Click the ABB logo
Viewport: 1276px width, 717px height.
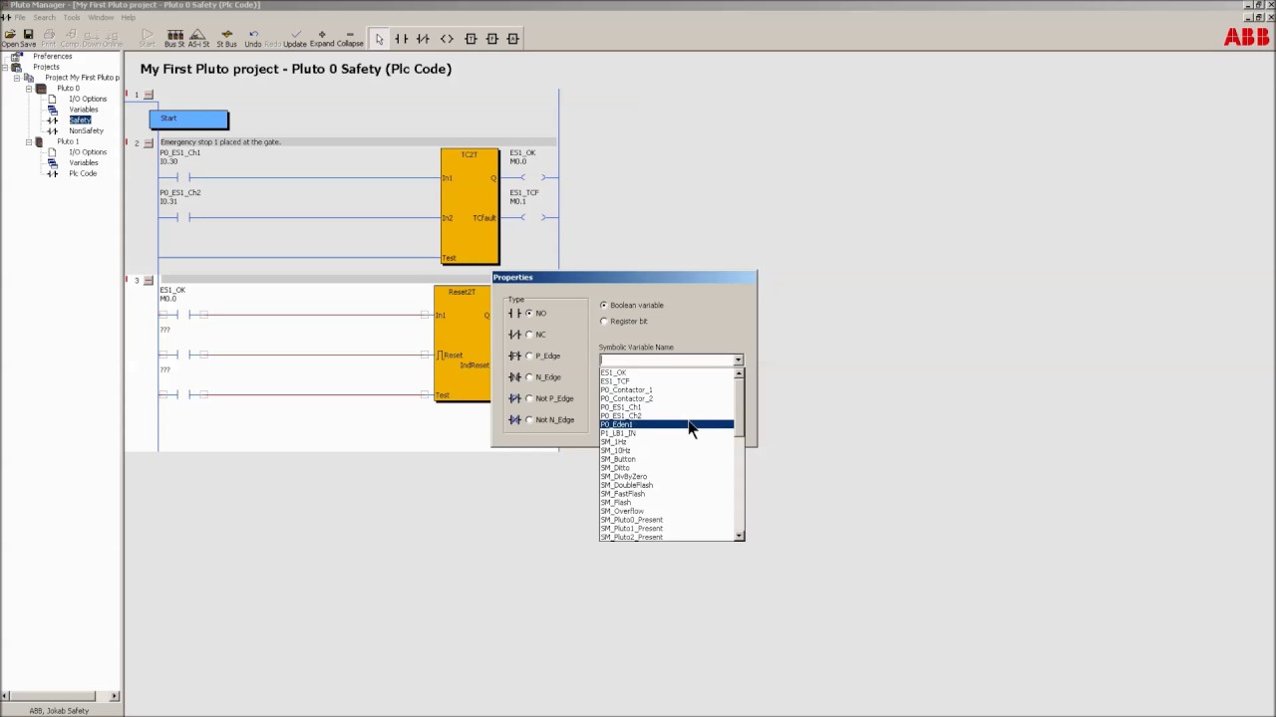1246,37
